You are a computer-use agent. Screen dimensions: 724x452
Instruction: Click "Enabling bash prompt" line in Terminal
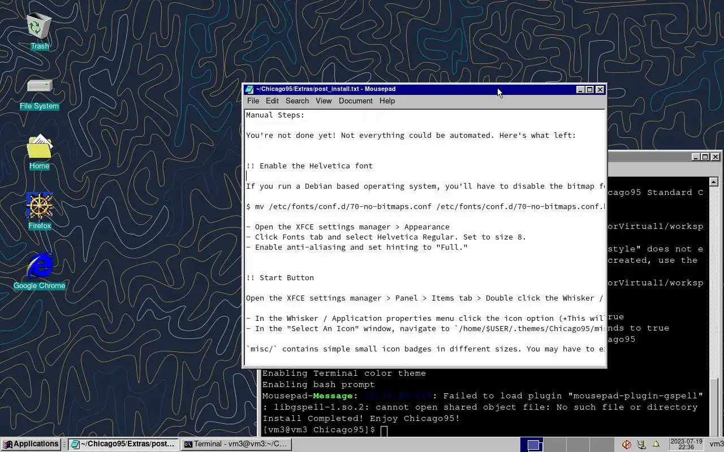click(x=318, y=385)
